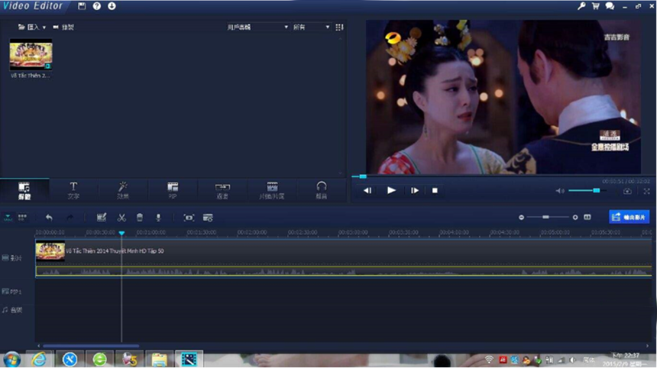Click the timeline zoom out minus button
657x368 pixels.
coord(521,218)
